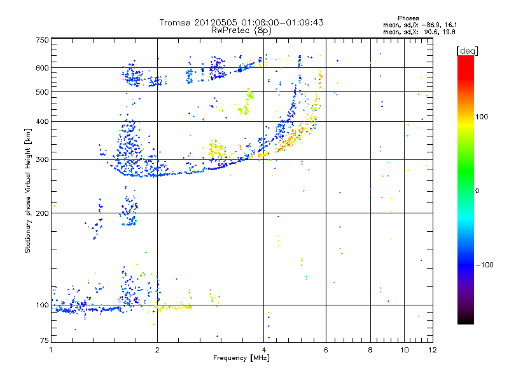The width and height of the screenshot is (509, 381).
Task: Click the y-axis tick label "500"
Action: coord(42,92)
